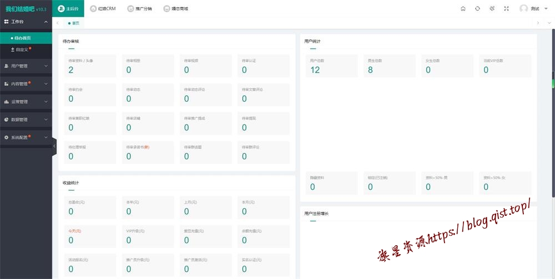This screenshot has width=555, height=279.
Task: Click the user avatar next to 测试
Action: pyautogui.click(x=523, y=9)
